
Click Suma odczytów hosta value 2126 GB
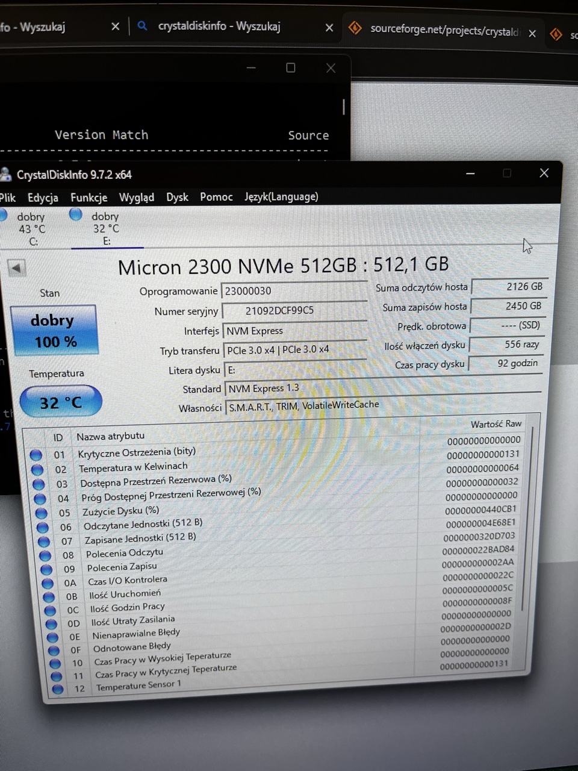point(509,287)
